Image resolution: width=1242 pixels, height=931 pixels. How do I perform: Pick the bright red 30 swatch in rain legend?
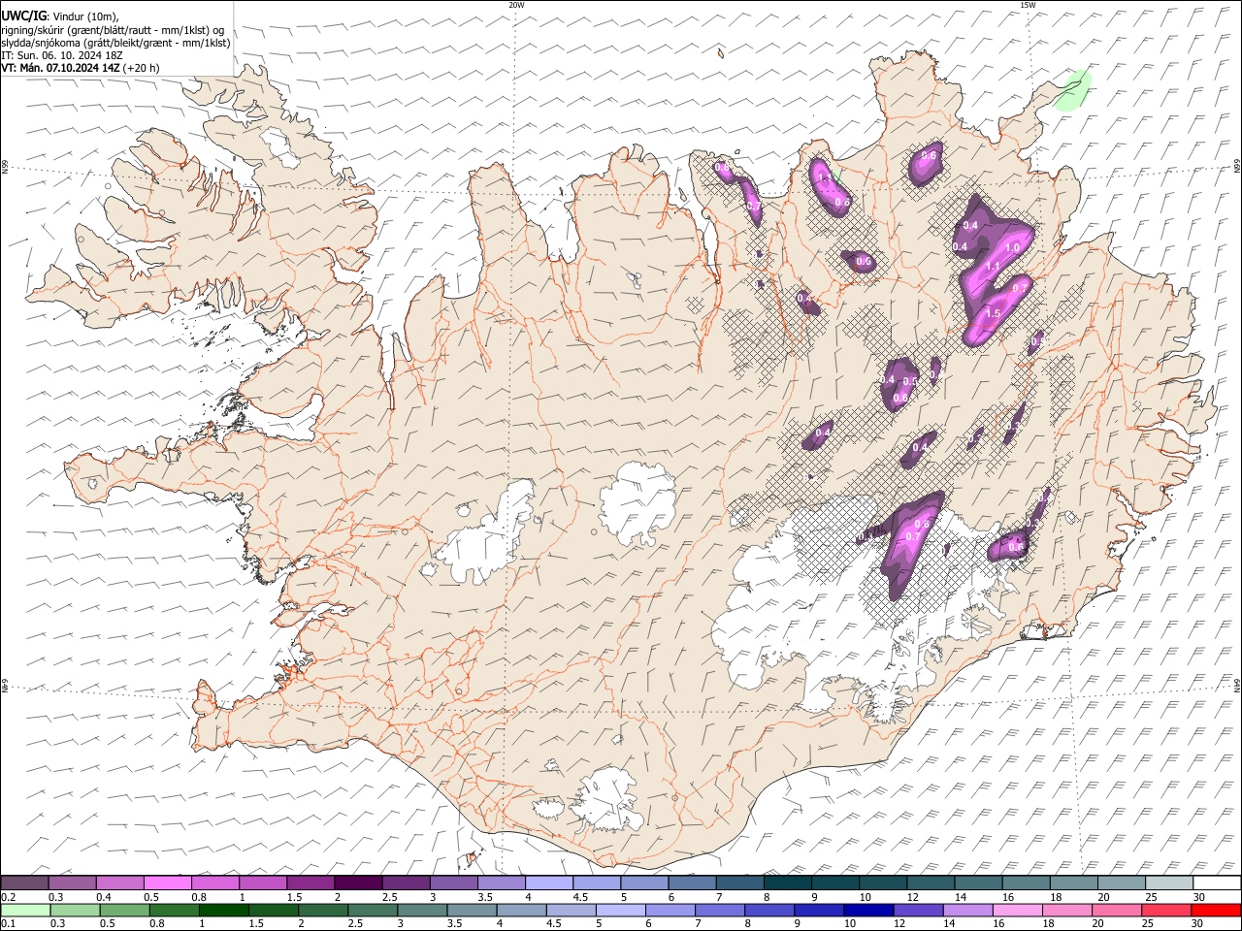point(1215,910)
